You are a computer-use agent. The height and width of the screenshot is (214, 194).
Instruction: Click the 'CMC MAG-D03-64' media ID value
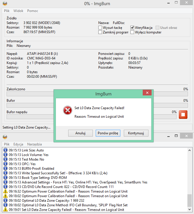(x=41, y=58)
